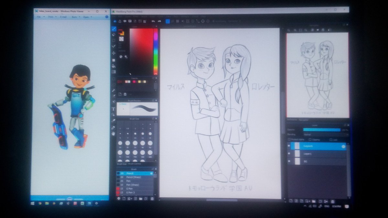Open the Open menu in Photo Viewer
This screenshot has width=388, height=218.
[x=87, y=17]
